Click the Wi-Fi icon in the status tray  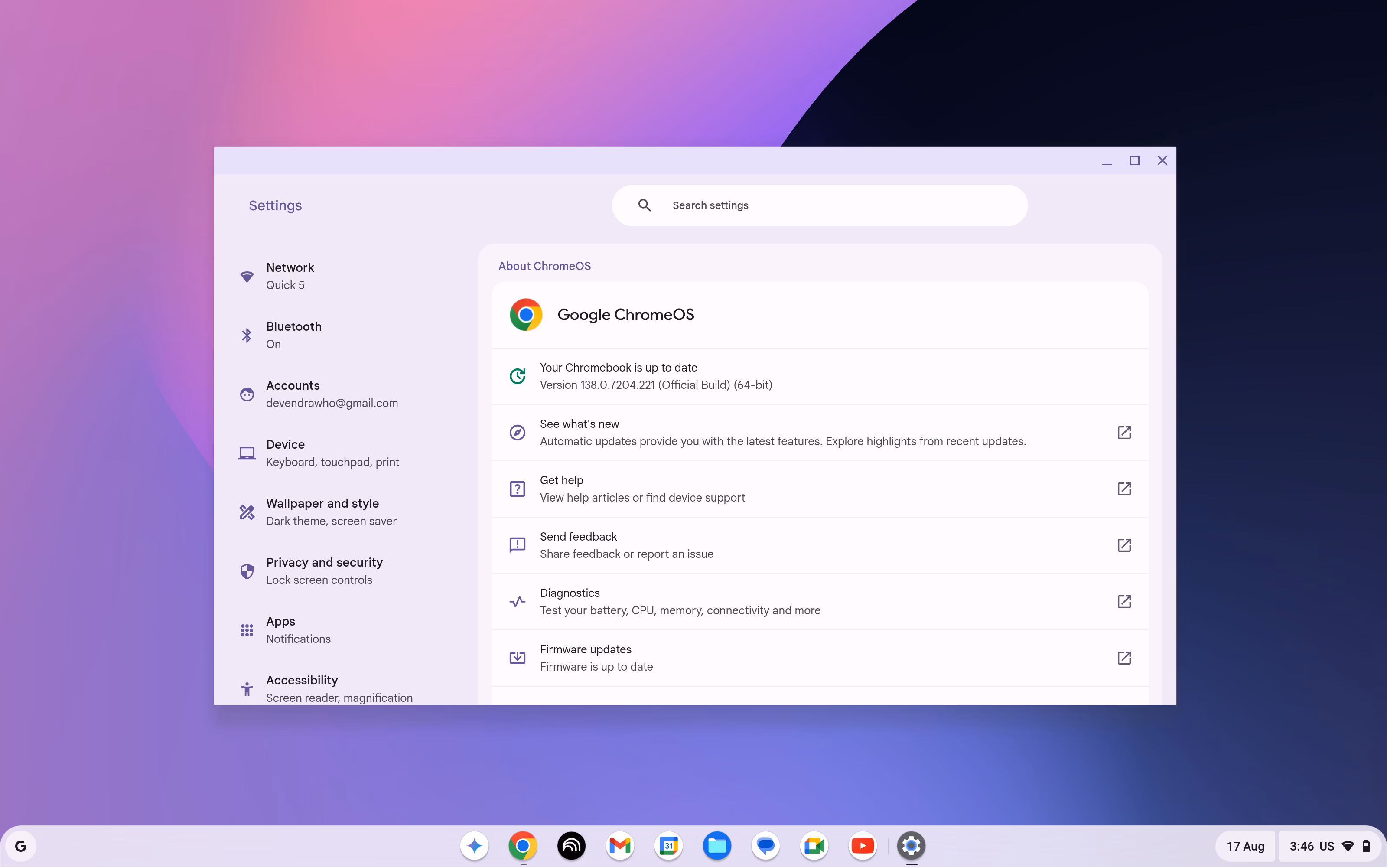tap(1348, 846)
